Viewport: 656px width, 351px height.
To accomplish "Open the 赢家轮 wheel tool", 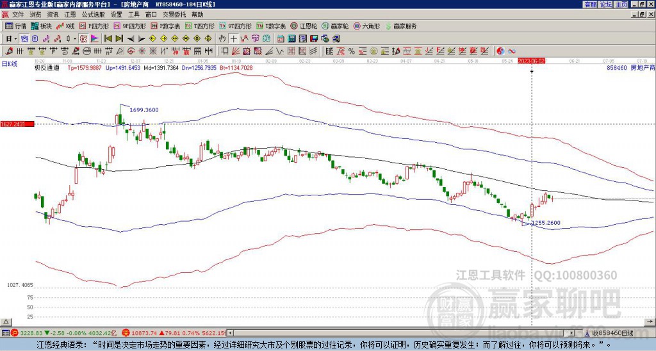I will [335, 26].
